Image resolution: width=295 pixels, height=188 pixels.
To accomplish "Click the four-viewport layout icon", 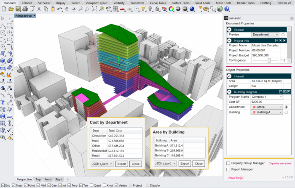I will click(x=115, y=9).
